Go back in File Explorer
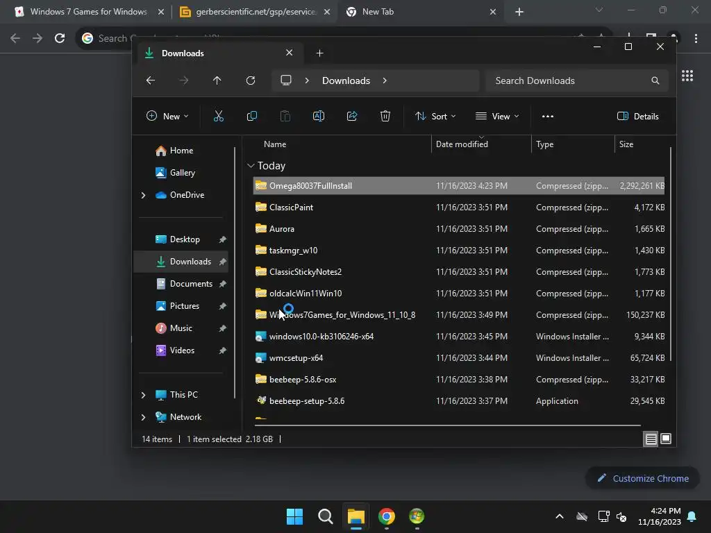Screen dimensions: 711x533 151,81
